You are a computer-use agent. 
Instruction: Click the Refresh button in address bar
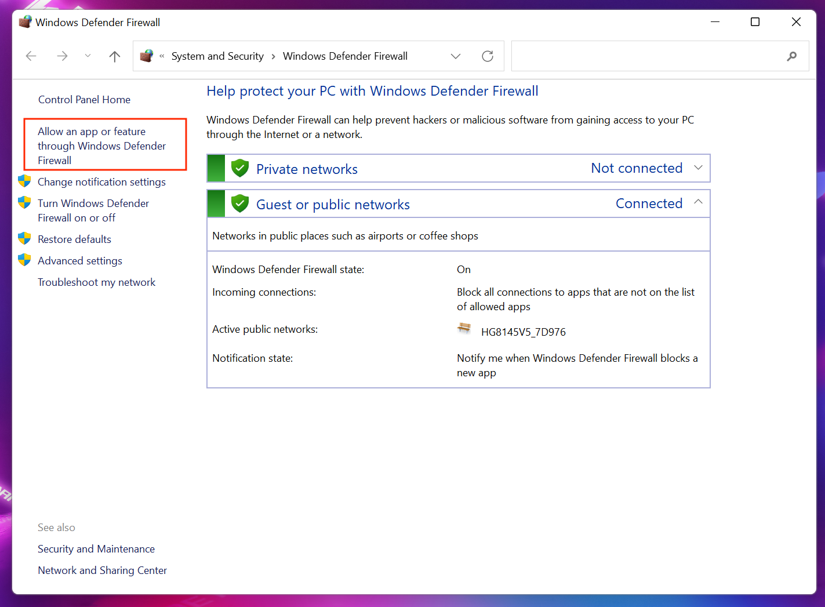[488, 56]
